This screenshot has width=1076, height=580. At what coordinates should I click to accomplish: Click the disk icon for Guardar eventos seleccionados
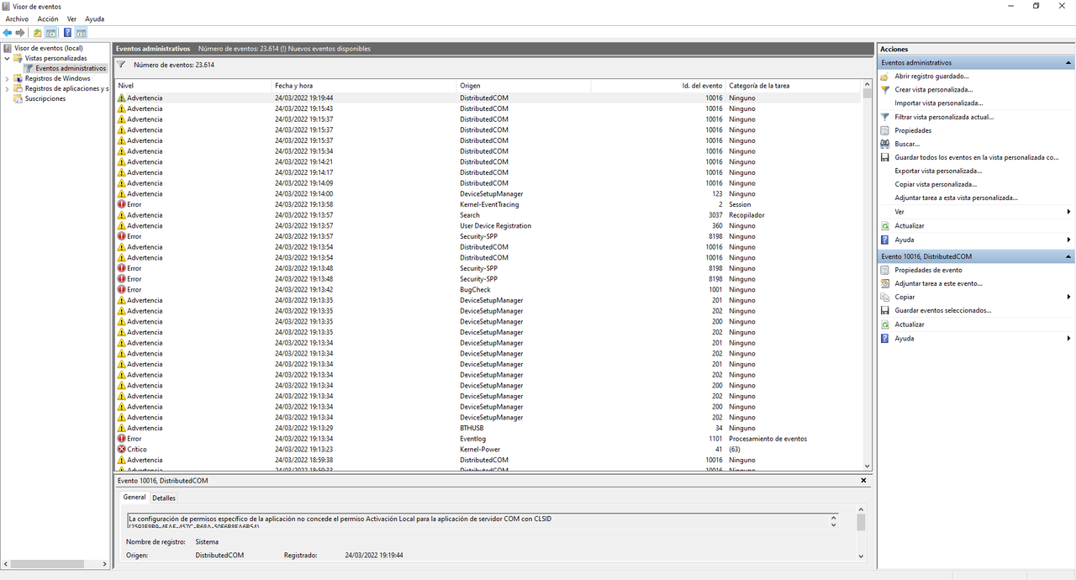(885, 310)
